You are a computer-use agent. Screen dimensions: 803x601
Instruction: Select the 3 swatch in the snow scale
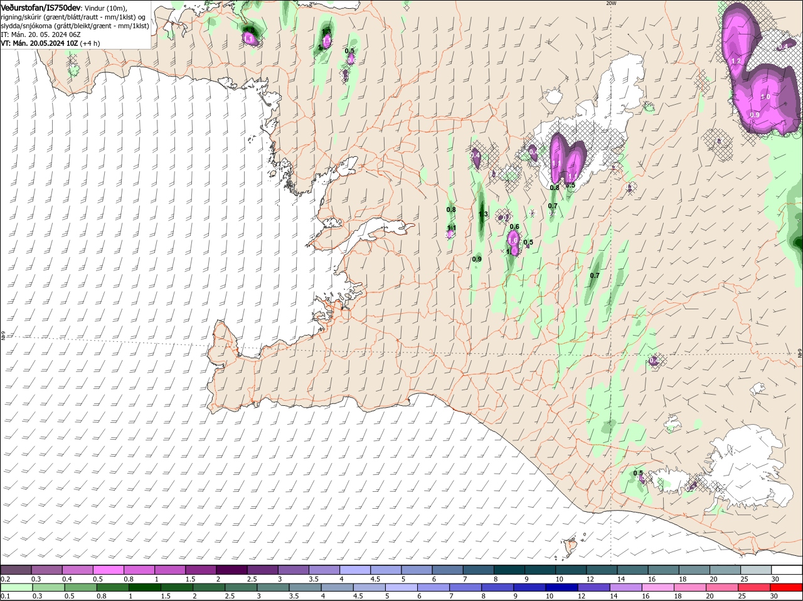coord(294,570)
